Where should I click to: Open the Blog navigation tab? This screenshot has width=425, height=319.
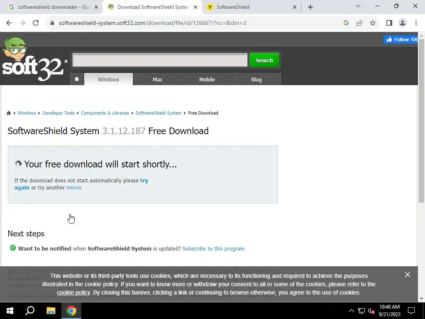256,79
